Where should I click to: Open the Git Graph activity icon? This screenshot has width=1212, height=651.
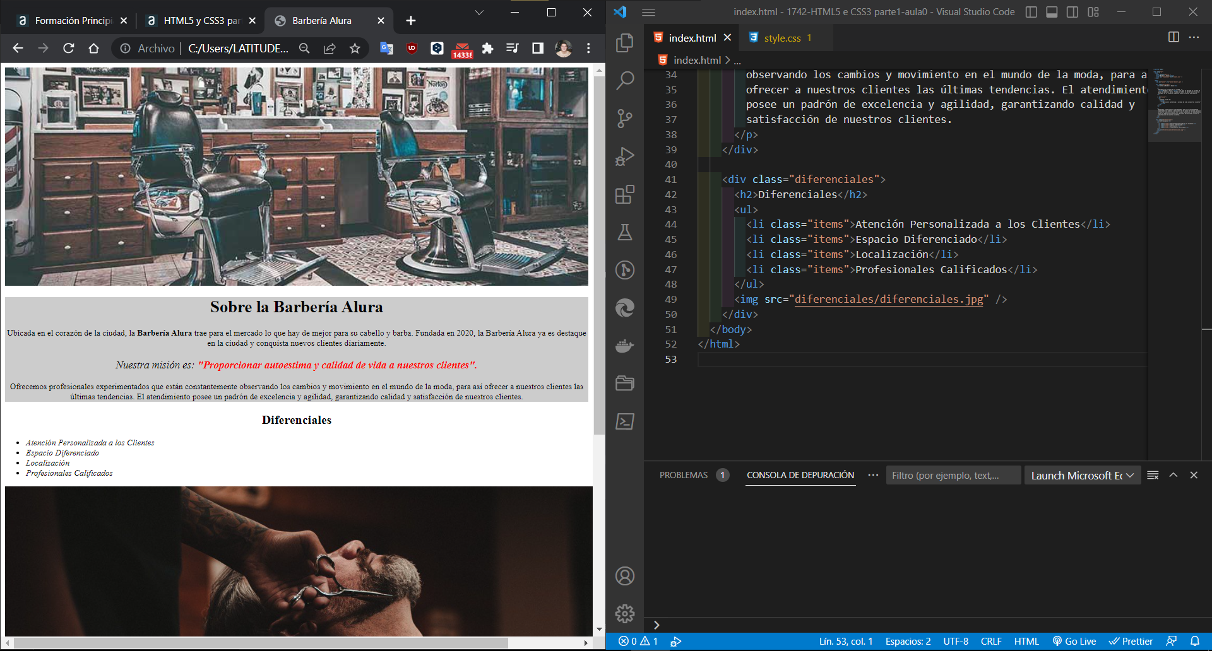pyautogui.click(x=625, y=270)
